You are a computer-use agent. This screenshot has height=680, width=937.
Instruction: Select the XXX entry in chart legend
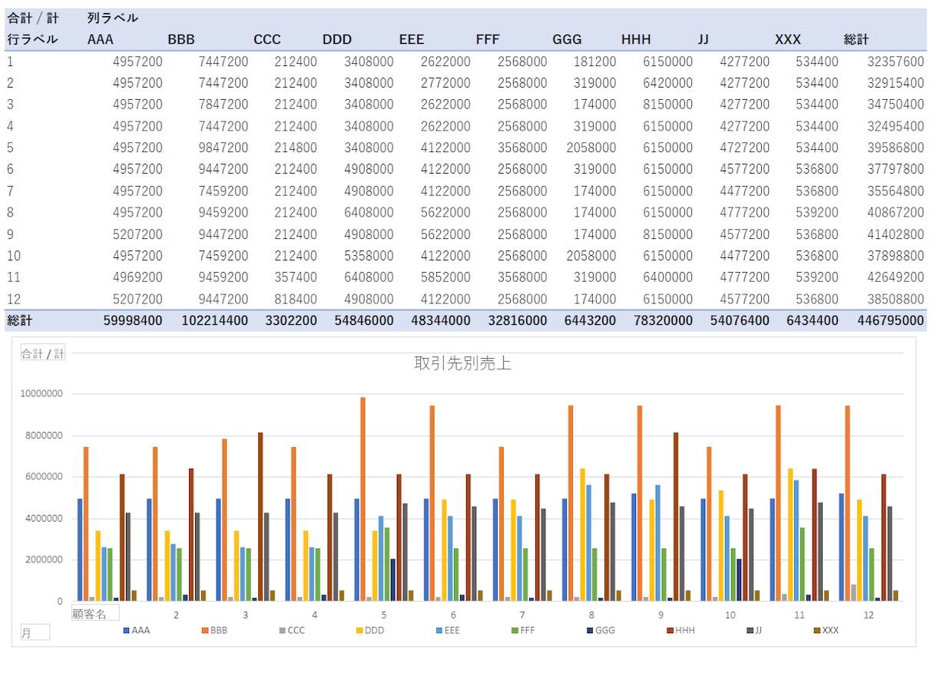(x=826, y=631)
